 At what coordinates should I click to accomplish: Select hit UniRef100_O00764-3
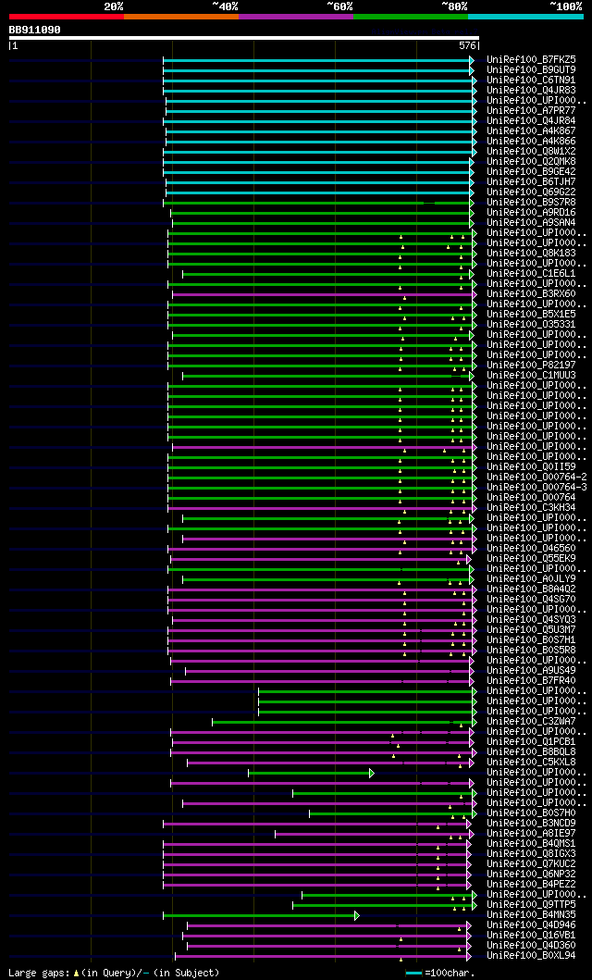tap(537, 488)
